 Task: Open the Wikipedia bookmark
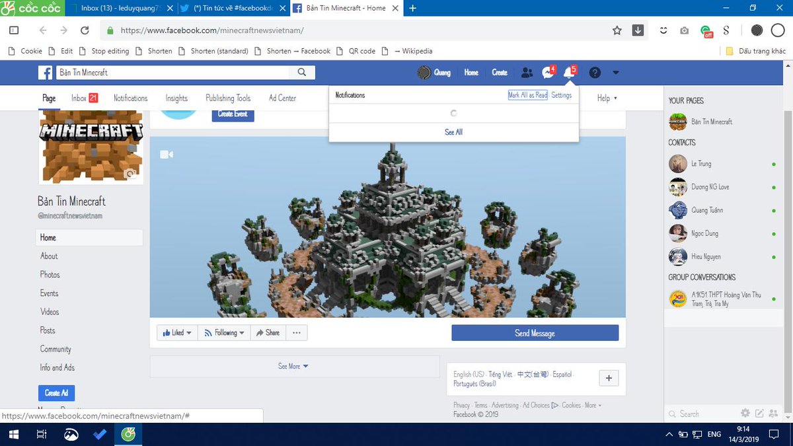click(408, 51)
